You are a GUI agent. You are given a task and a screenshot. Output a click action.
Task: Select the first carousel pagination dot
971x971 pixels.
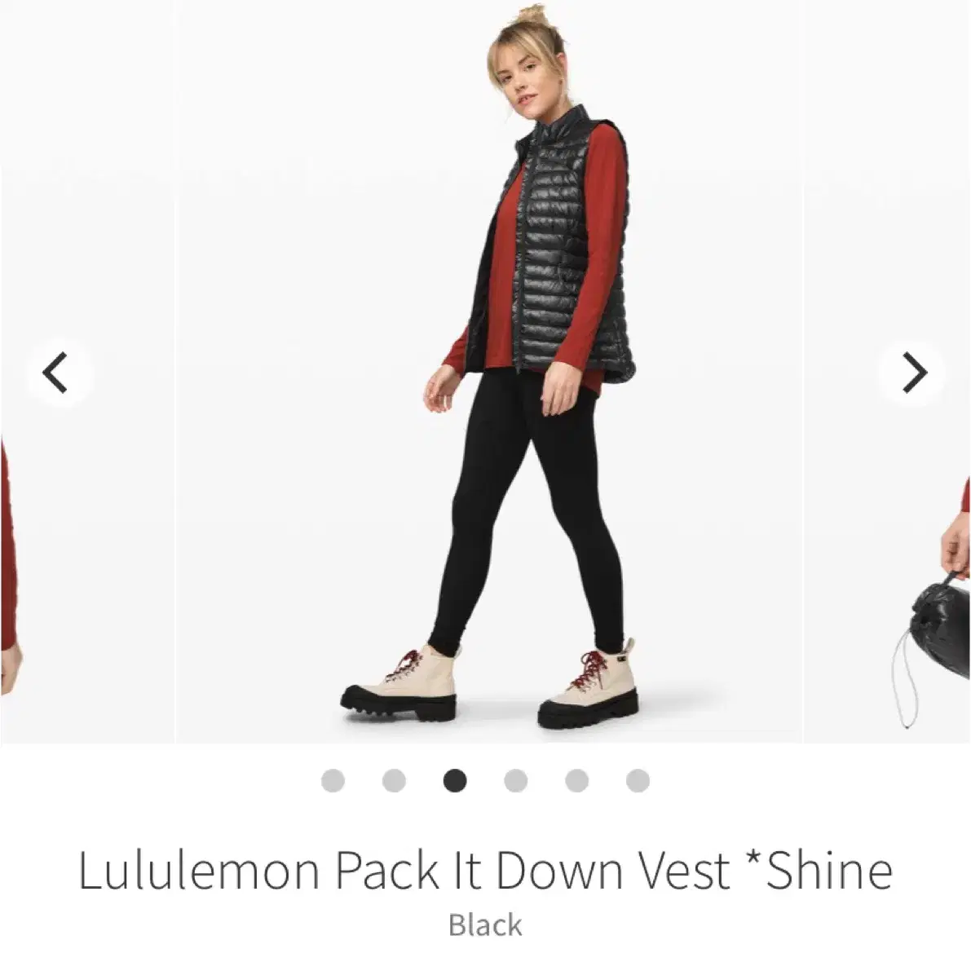click(x=333, y=780)
